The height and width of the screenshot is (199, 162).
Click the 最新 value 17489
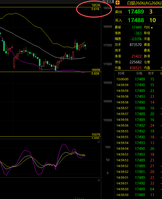coord(137,27)
